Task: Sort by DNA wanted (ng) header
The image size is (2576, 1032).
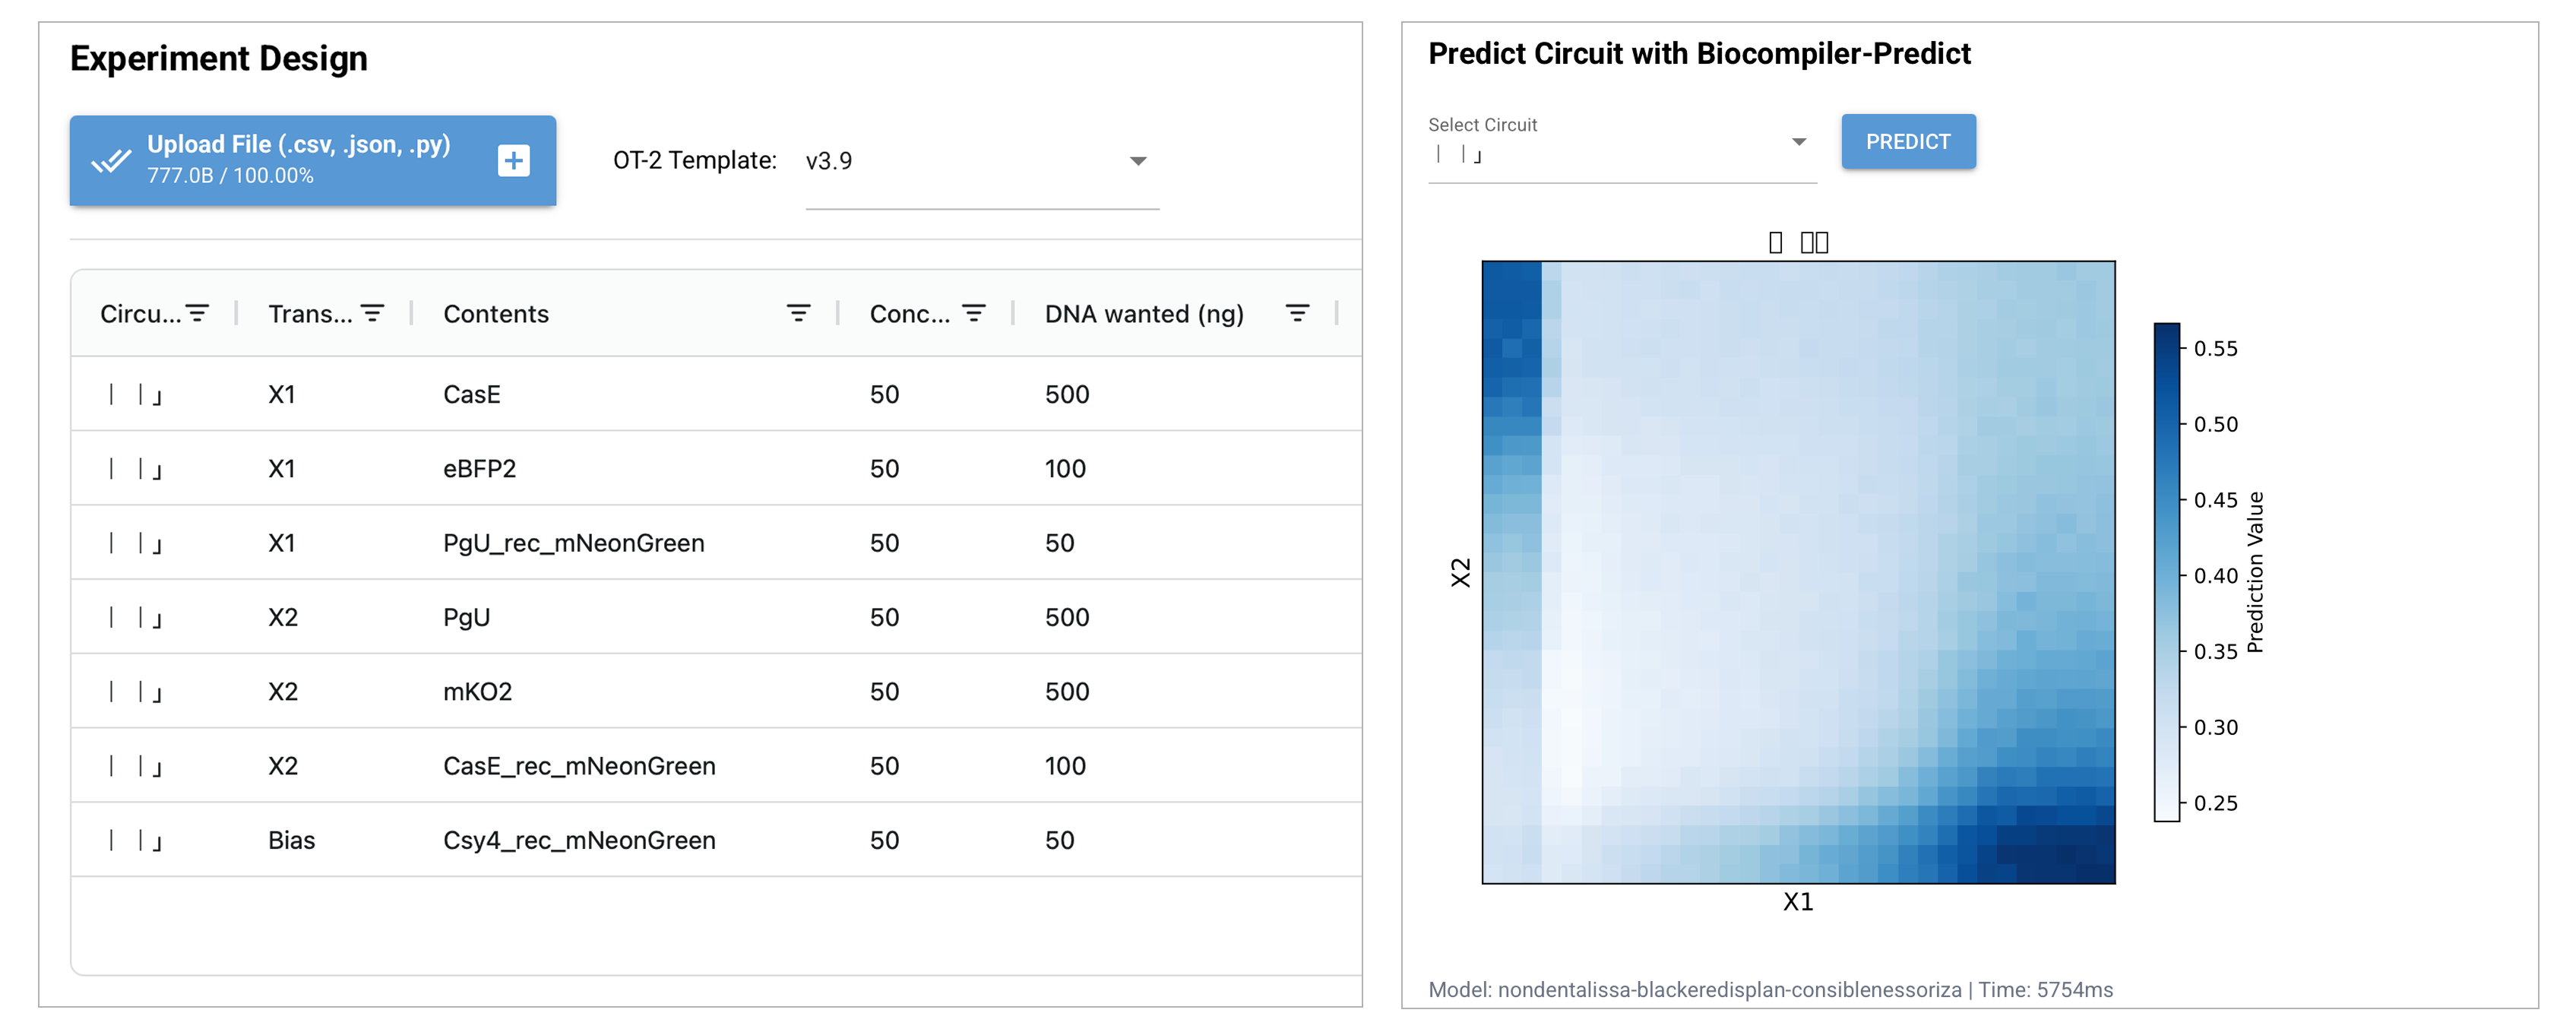Action: point(1144,313)
